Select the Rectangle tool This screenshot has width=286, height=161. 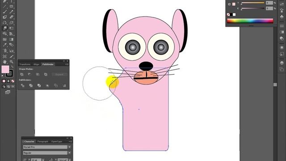11,6
